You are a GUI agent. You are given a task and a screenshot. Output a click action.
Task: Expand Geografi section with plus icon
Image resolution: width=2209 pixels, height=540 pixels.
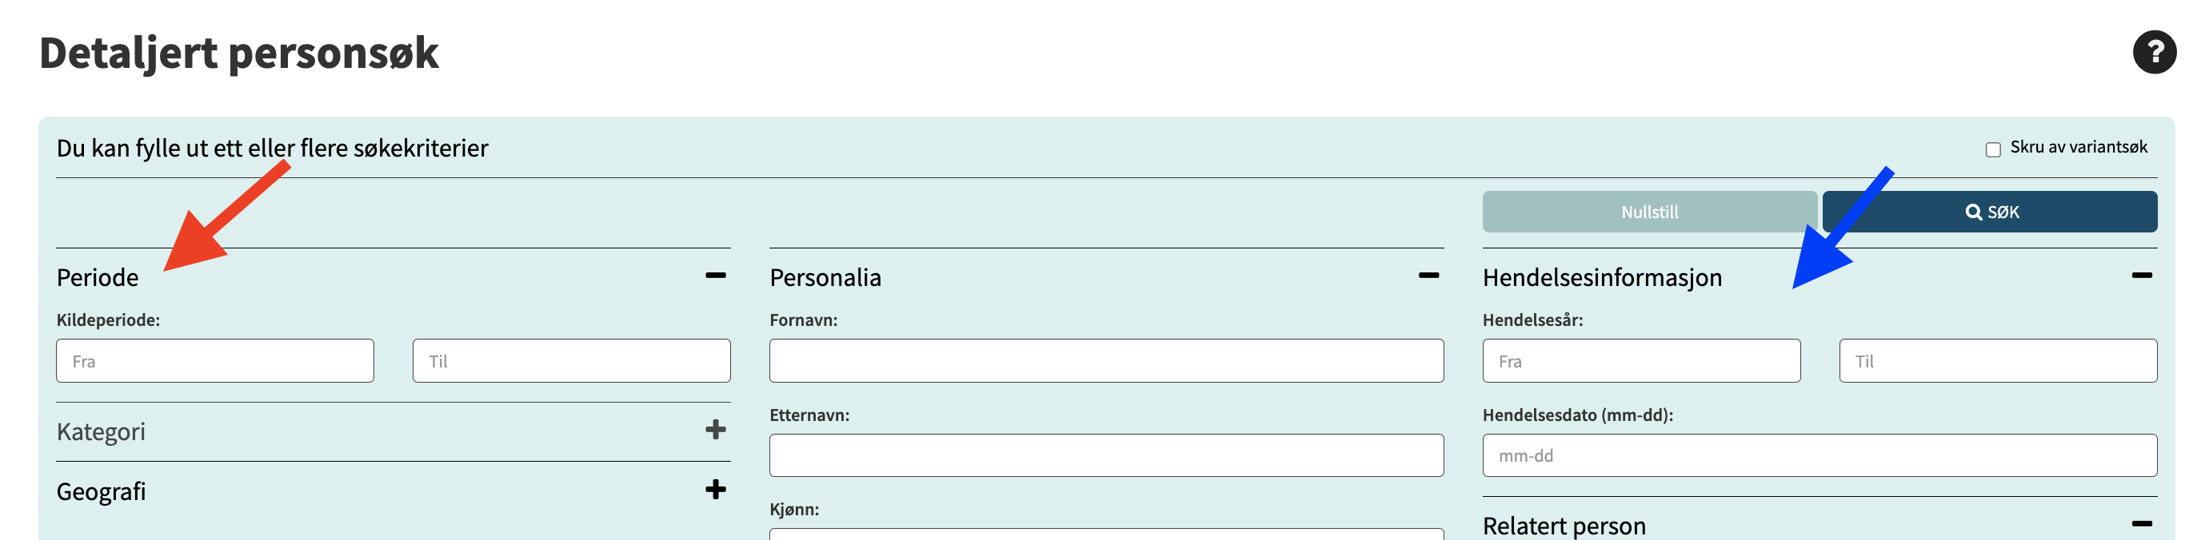coord(715,490)
